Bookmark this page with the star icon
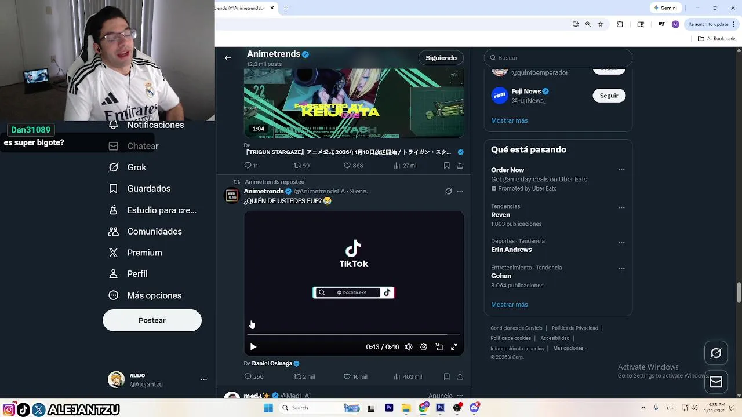The height and width of the screenshot is (417, 742). [601, 24]
